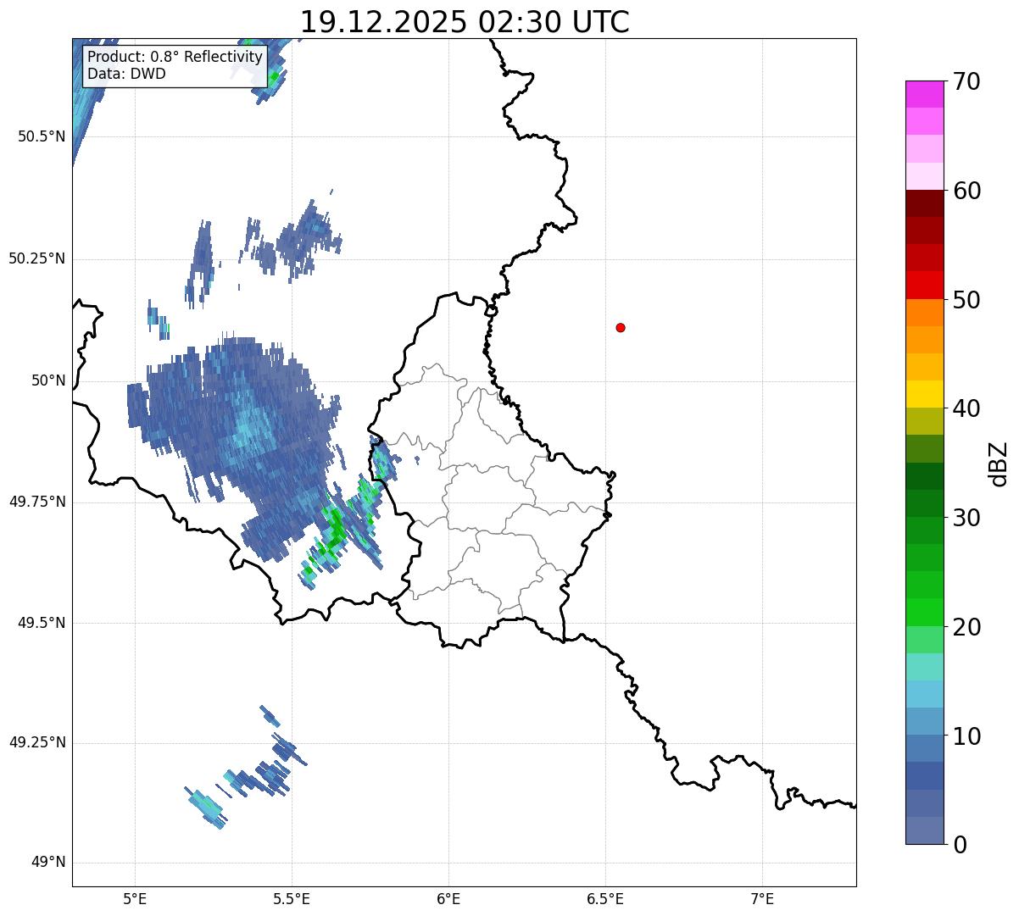Click the 6.5°E longitude label
Screen dimensions: 1019x916
click(x=605, y=899)
